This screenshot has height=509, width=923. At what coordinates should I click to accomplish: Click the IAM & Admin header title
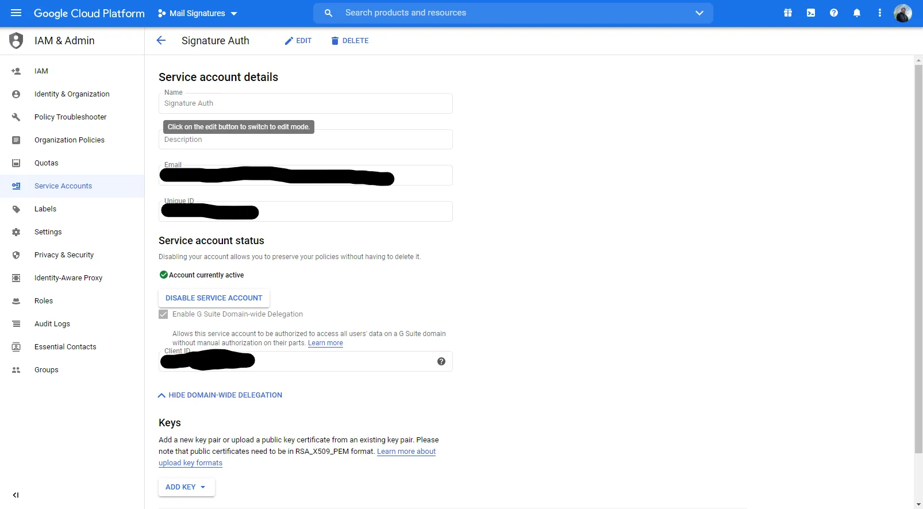pyautogui.click(x=64, y=41)
